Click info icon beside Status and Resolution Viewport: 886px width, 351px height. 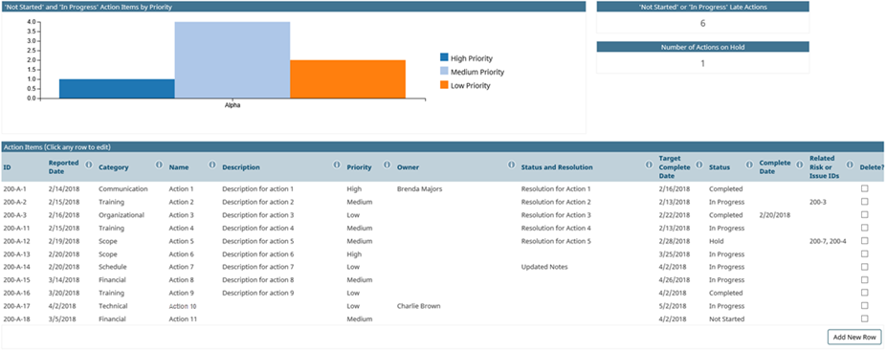pos(649,165)
